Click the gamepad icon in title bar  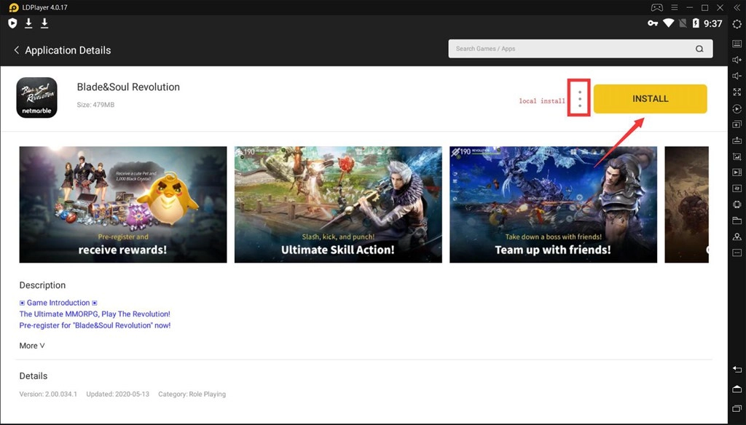(x=656, y=7)
